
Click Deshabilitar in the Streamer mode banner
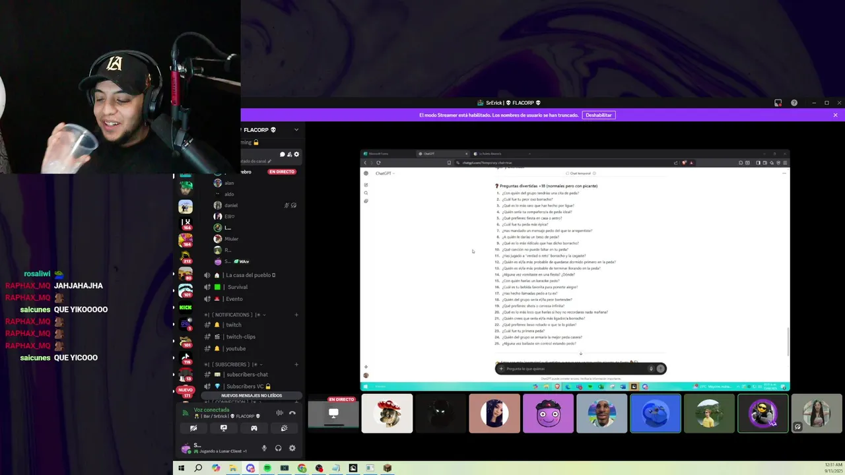(x=598, y=115)
